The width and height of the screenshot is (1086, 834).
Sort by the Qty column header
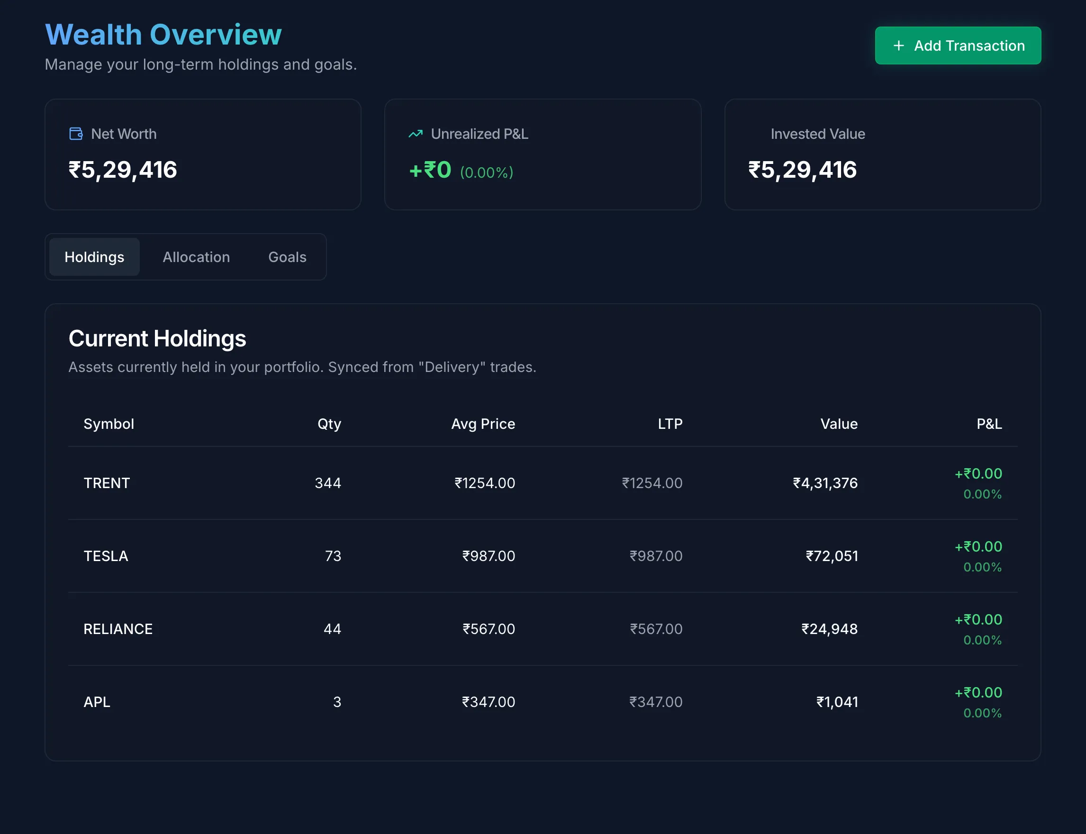click(329, 424)
